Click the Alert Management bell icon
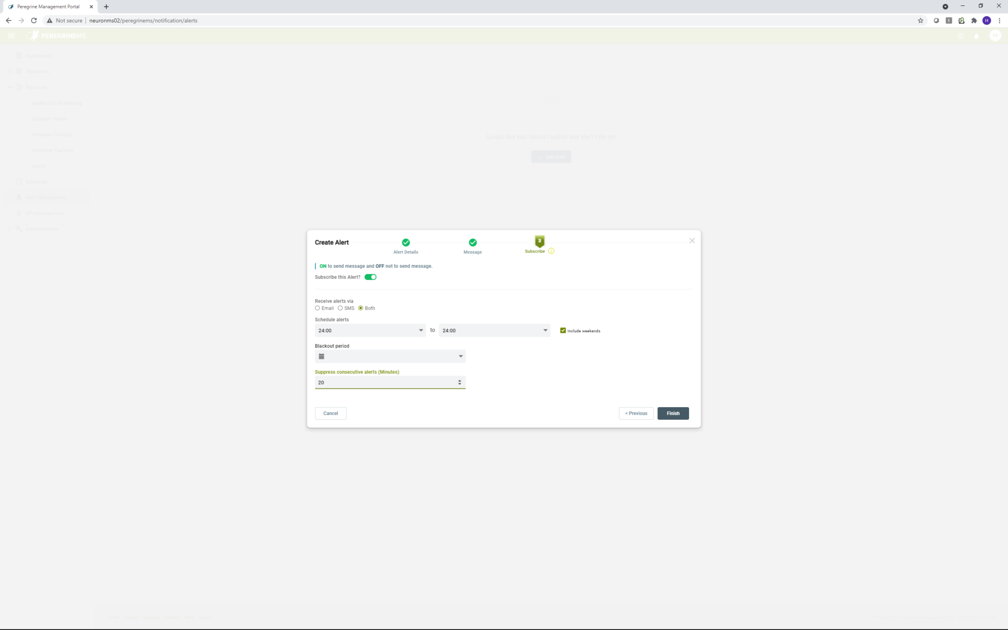Screen dimensions: 1008x630 (x=18, y=197)
